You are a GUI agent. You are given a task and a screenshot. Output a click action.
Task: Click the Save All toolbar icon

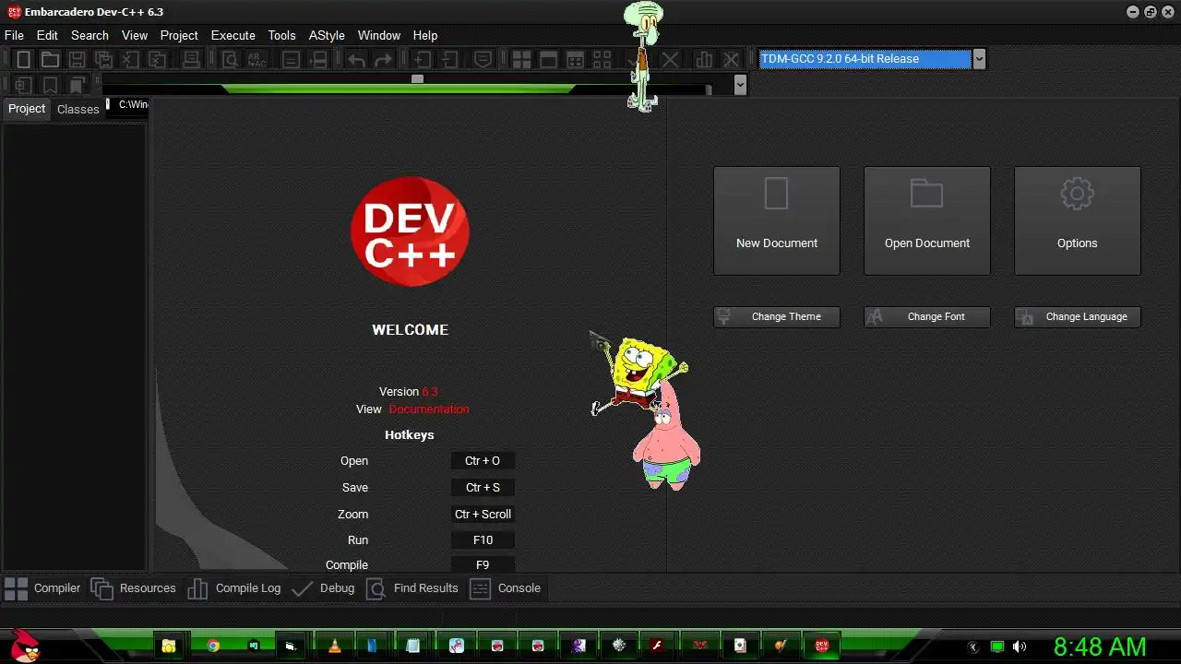104,60
